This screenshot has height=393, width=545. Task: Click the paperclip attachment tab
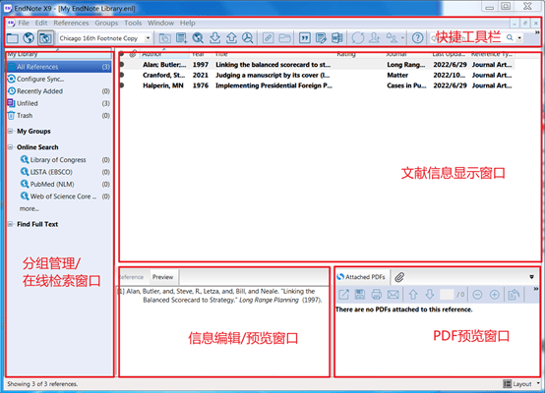click(399, 277)
